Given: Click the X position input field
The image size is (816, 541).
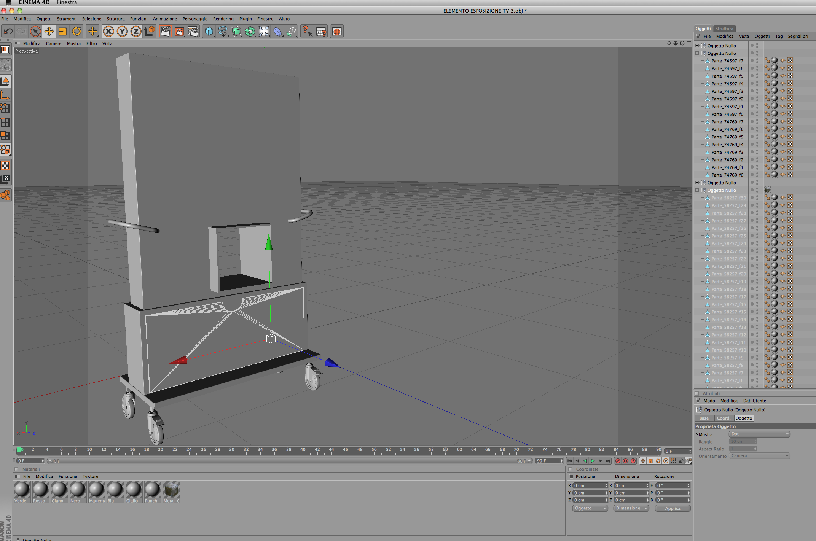Looking at the screenshot, I should (x=589, y=485).
